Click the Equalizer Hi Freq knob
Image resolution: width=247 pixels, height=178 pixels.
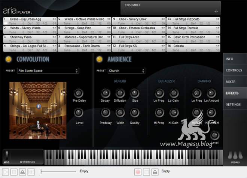pyautogui.click(x=159, y=112)
